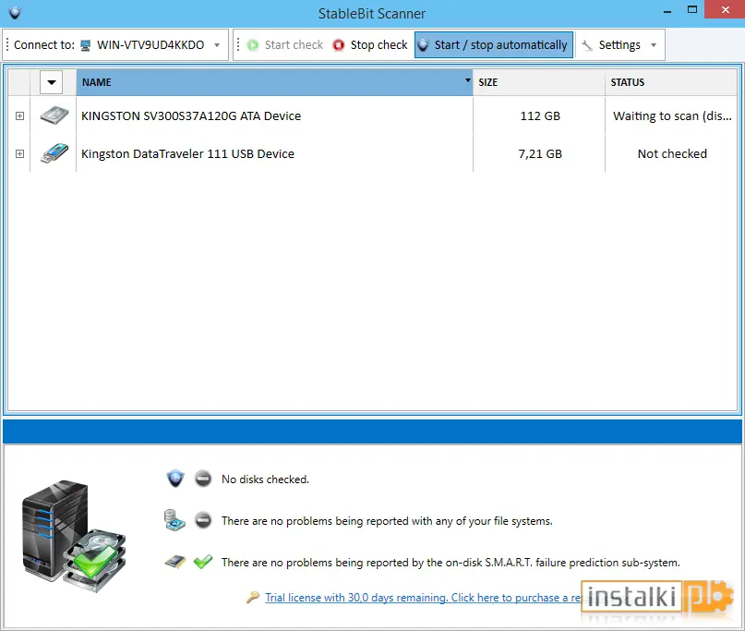Open the Settings menu
The image size is (745, 631).
pos(619,44)
